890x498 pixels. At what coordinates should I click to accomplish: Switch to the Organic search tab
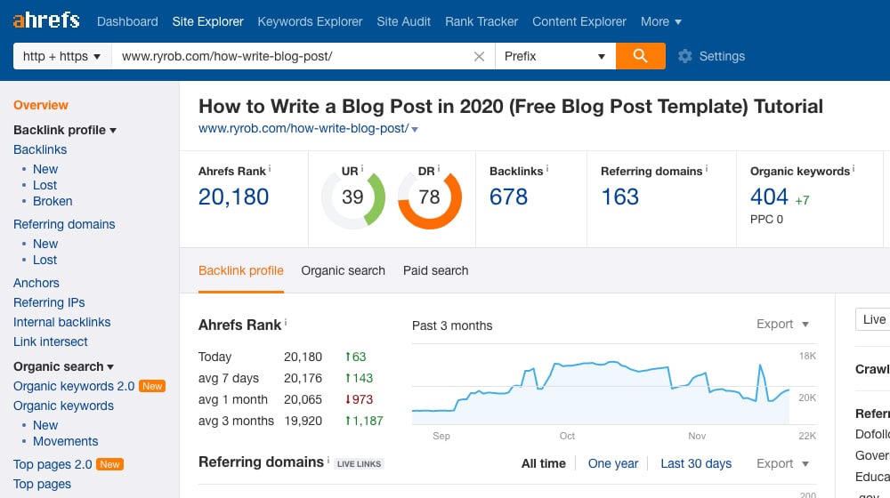343,270
